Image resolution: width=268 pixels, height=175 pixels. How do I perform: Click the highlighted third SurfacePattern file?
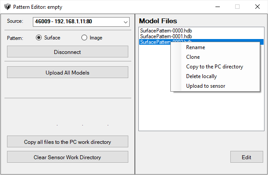155,42
